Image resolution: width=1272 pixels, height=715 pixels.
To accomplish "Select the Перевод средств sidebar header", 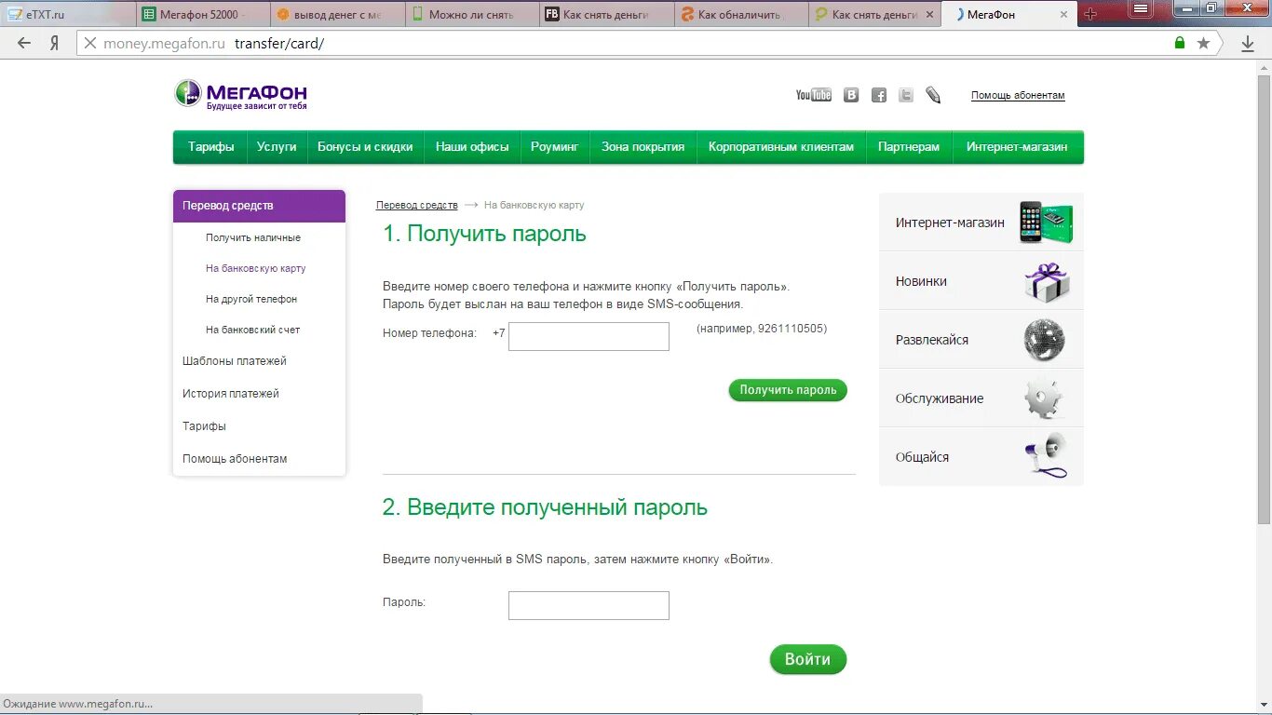I will point(259,206).
